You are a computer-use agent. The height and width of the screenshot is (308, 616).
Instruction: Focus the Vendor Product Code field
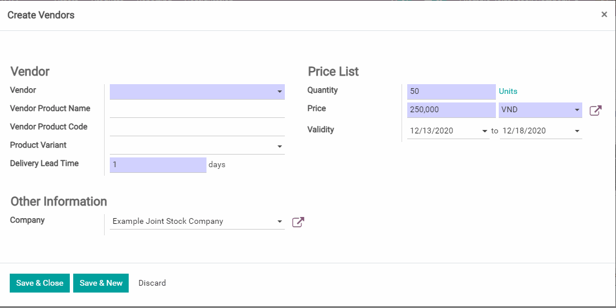point(197,128)
